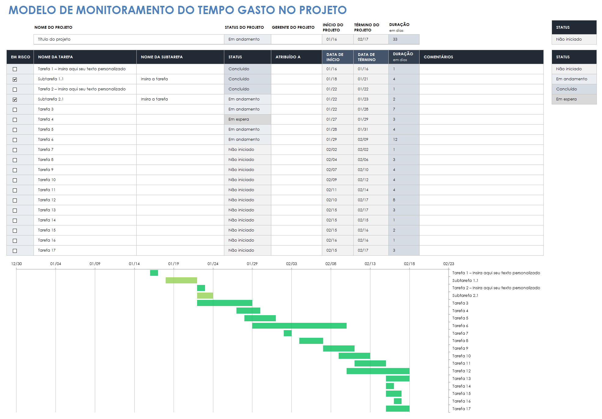The width and height of the screenshot is (602, 419).
Task: Click the Atribuído A cell for Tarefa 3
Action: 296,109
